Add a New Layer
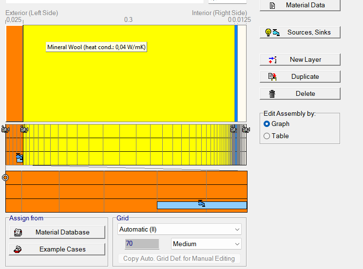Screen dimensions: 363x269 point(300,60)
